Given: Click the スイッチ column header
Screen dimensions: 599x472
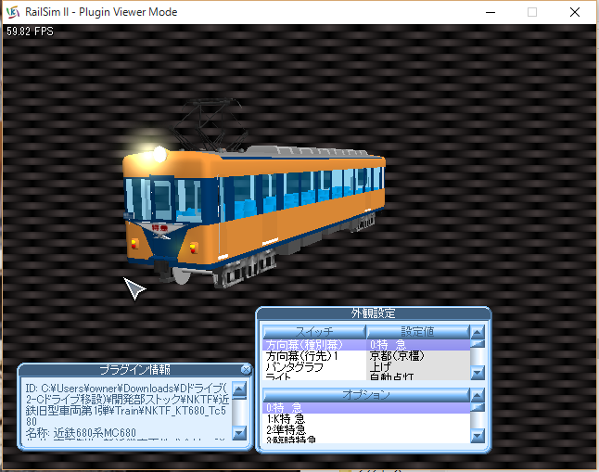Looking at the screenshot, I should point(314,332).
